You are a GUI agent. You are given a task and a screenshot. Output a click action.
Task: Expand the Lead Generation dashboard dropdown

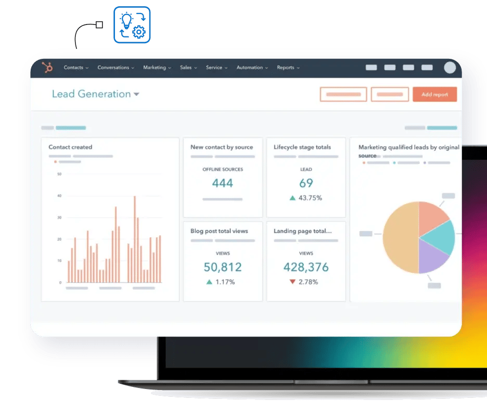136,94
